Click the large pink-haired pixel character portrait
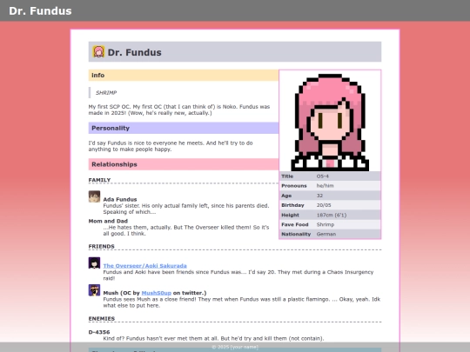The image size is (470, 352). click(330, 123)
